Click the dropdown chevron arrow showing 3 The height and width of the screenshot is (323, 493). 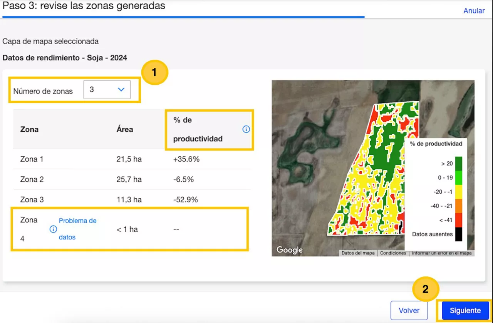(121, 90)
